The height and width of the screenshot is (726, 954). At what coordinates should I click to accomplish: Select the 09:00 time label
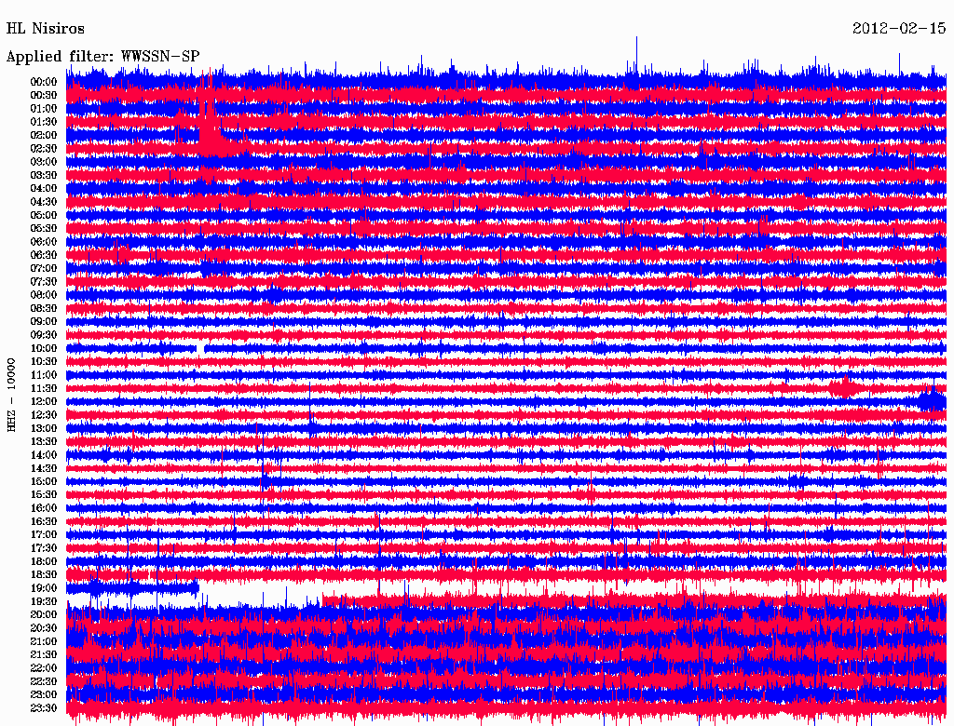44,322
